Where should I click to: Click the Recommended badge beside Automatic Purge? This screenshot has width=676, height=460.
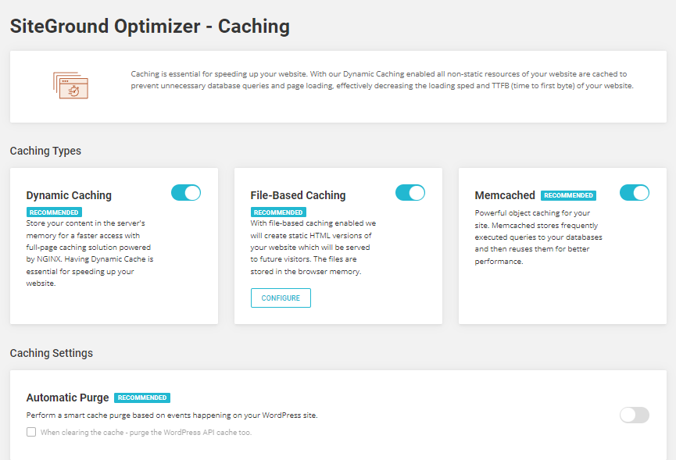pyautogui.click(x=141, y=398)
